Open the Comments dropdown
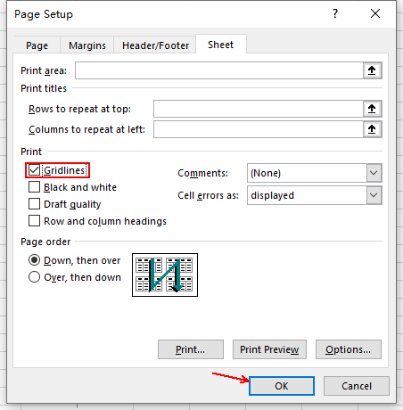 pyautogui.click(x=315, y=173)
